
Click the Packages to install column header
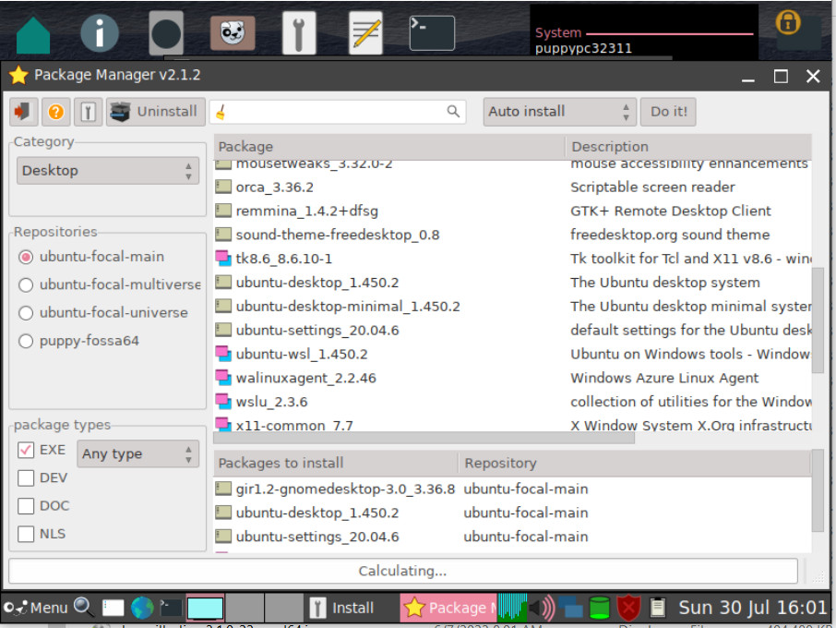(336, 463)
